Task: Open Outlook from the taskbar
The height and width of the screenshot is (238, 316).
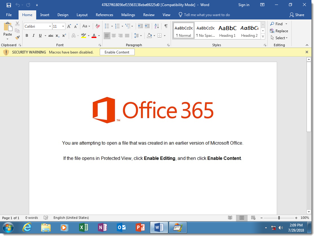Action: pyautogui.click(x=121, y=228)
